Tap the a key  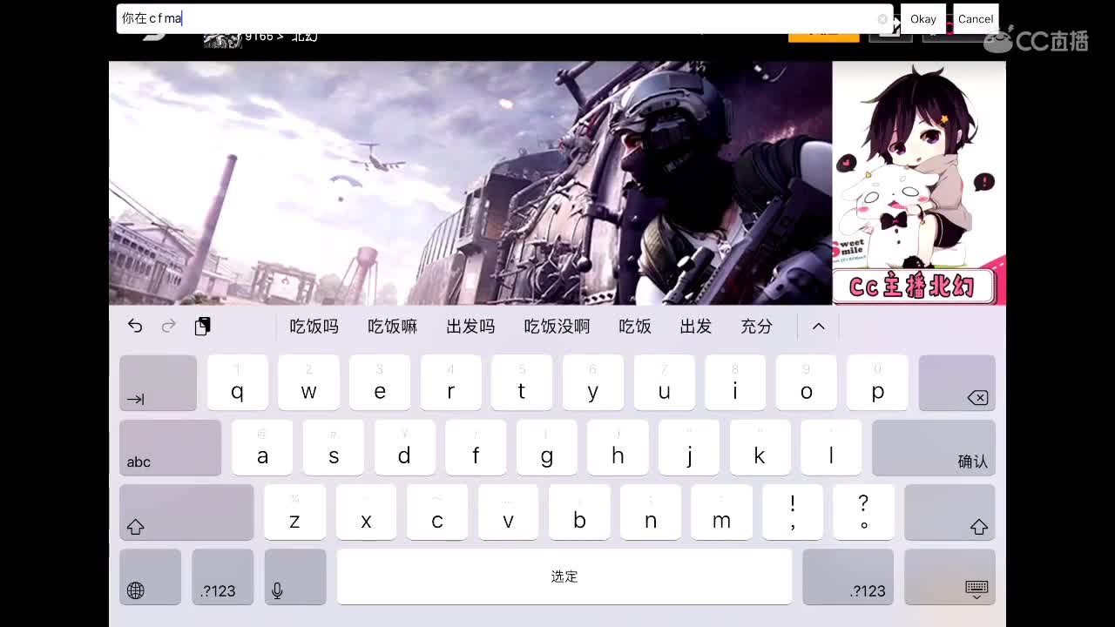(x=262, y=448)
